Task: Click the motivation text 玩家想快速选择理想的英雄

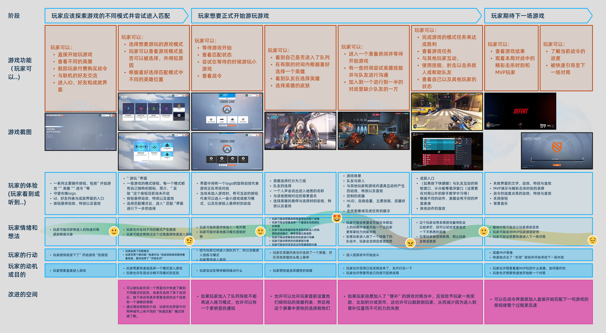Action: pos(293,271)
